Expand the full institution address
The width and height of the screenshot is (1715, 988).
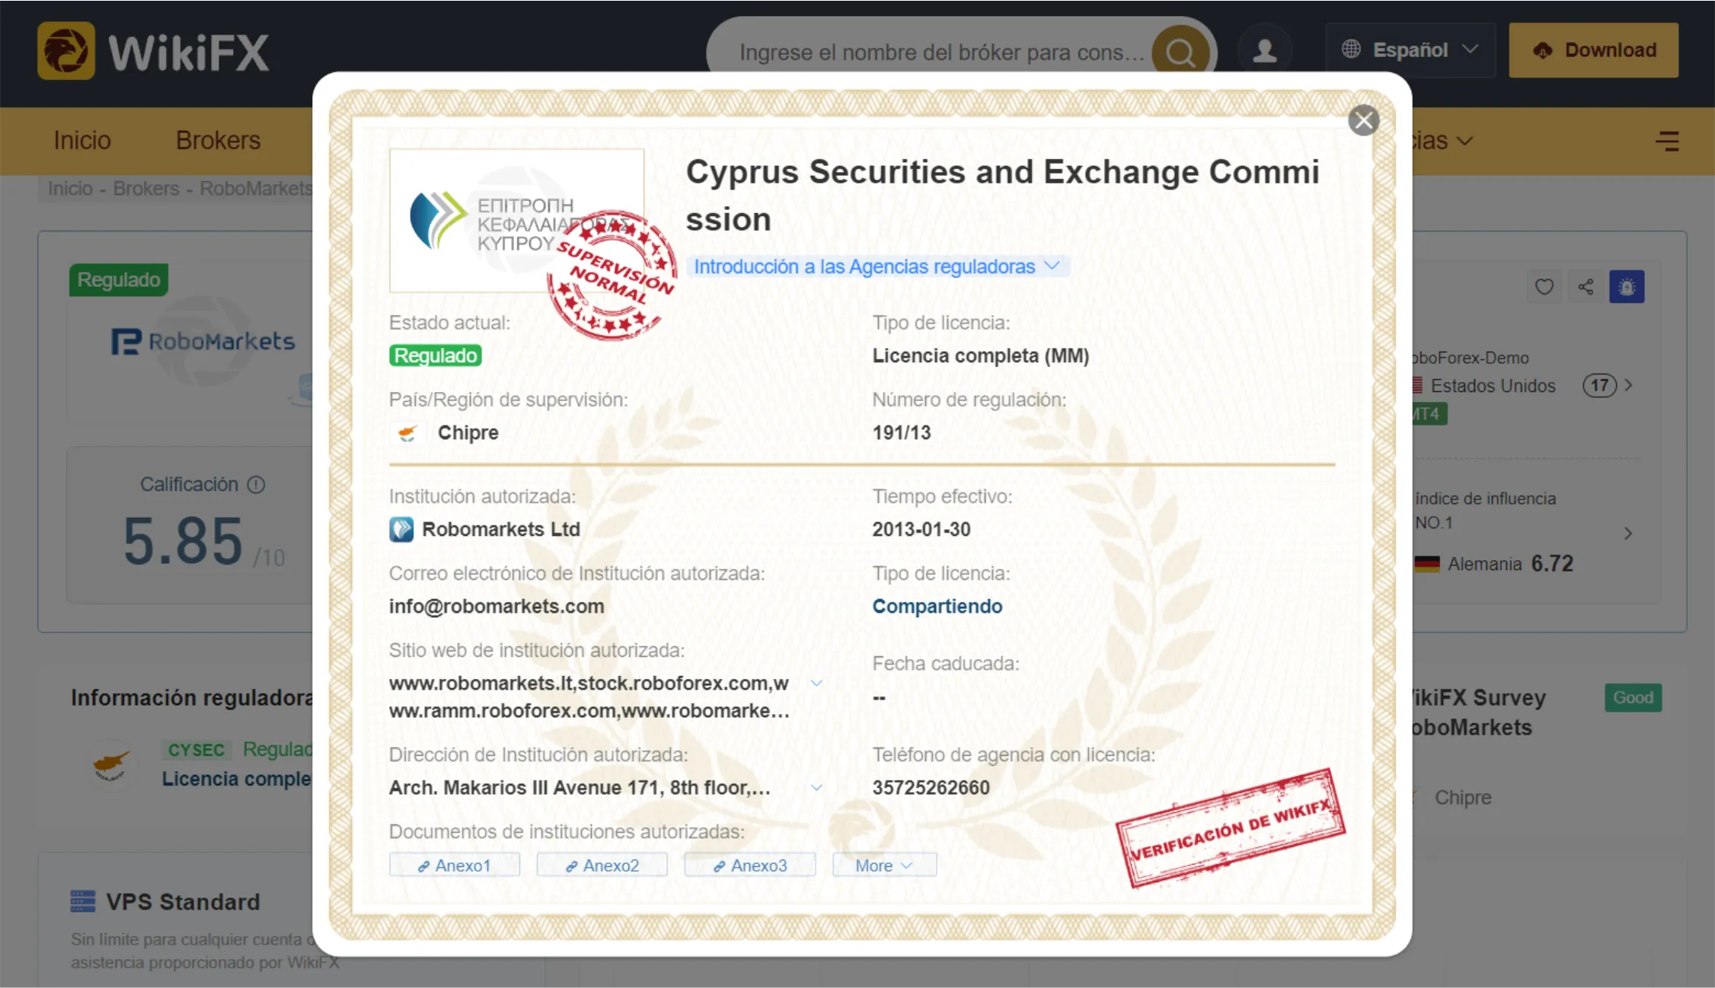[x=816, y=787]
